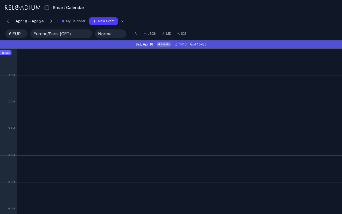Click the share/upload icon in the toolbar
The height and width of the screenshot is (214, 342).
click(135, 33)
